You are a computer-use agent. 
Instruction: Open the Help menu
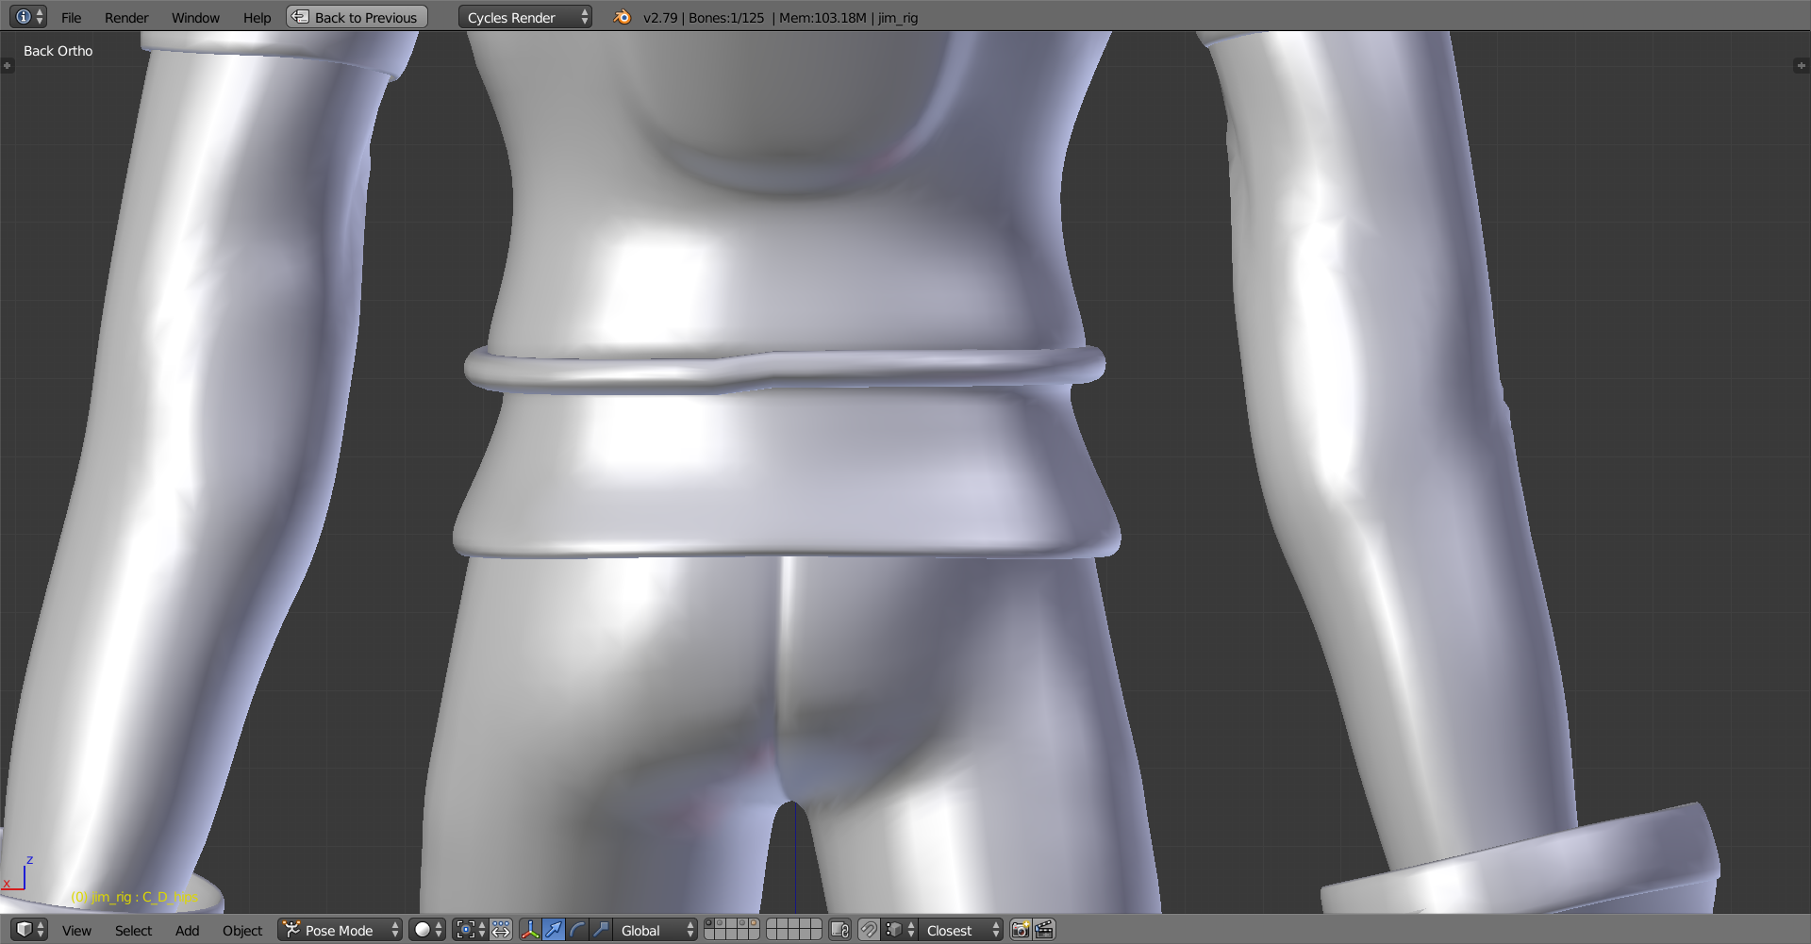pos(257,18)
